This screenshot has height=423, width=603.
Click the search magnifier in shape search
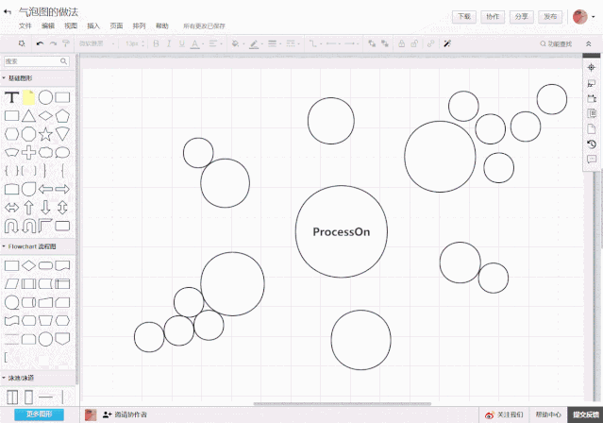pos(63,61)
